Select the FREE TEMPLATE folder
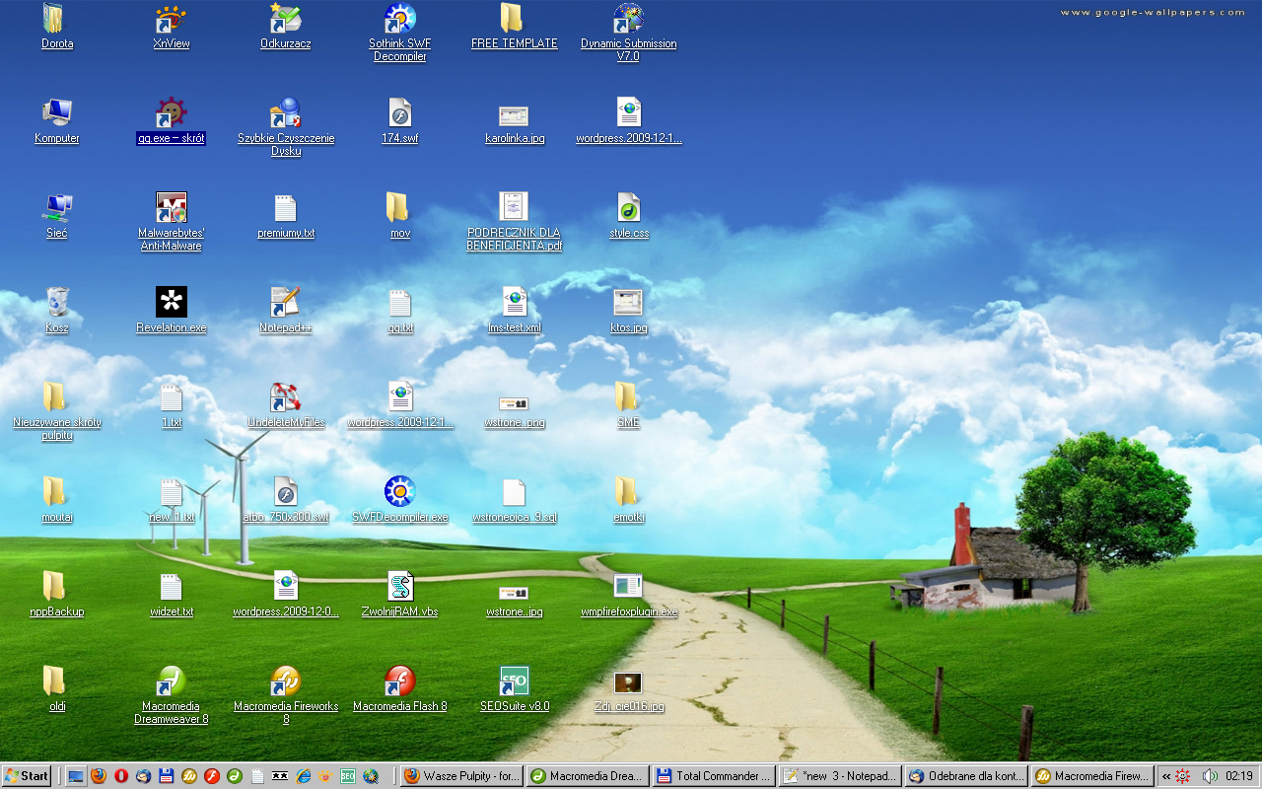 tap(512, 20)
